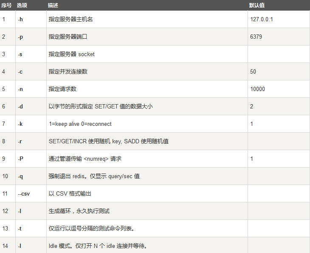The image size is (310, 253).
Task: Click row number 9
Action: tap(3, 159)
